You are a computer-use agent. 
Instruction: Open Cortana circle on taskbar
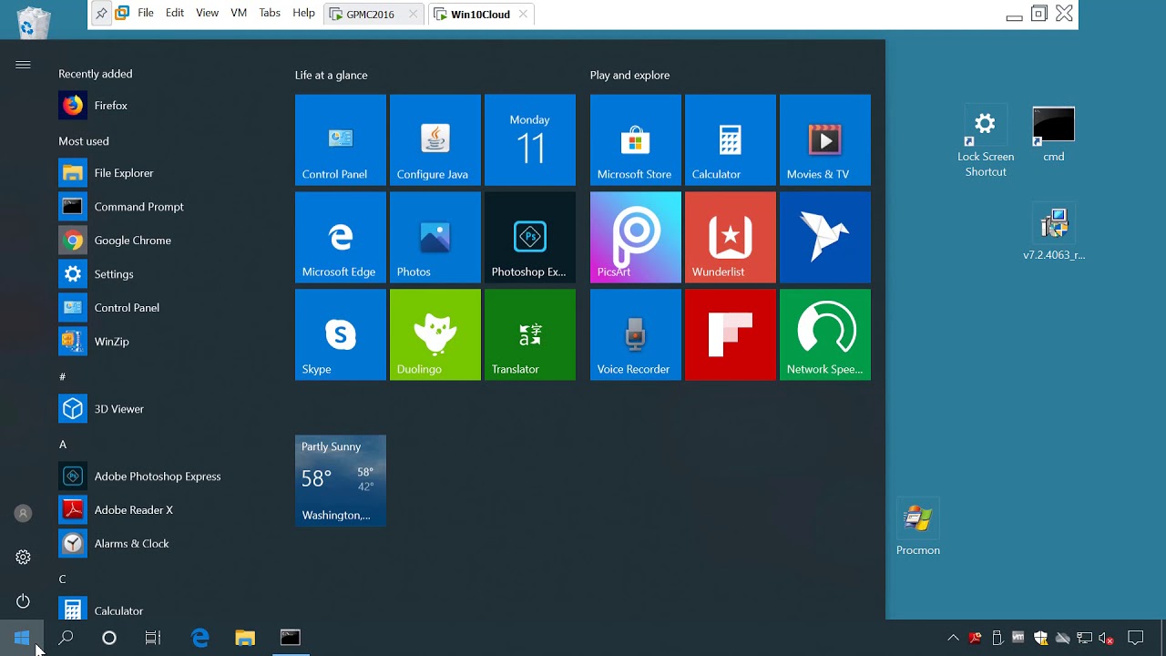tap(109, 638)
